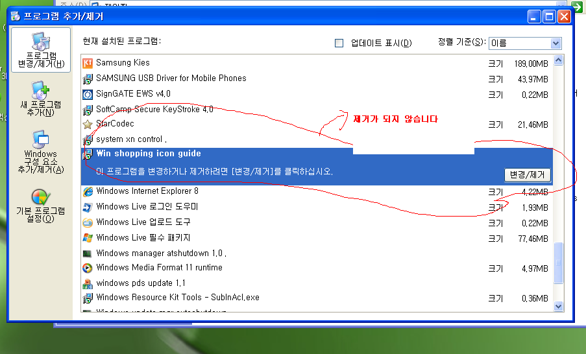The image size is (586, 354).
Task: Select SAMSUNG USB Driver for Mobile Phones
Action: pos(317,79)
